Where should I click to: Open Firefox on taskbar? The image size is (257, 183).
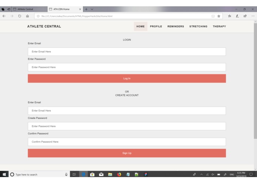[x=119, y=174]
